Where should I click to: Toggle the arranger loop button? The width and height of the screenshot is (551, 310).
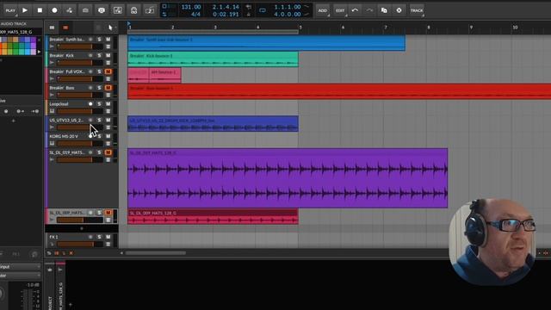[x=263, y=10]
